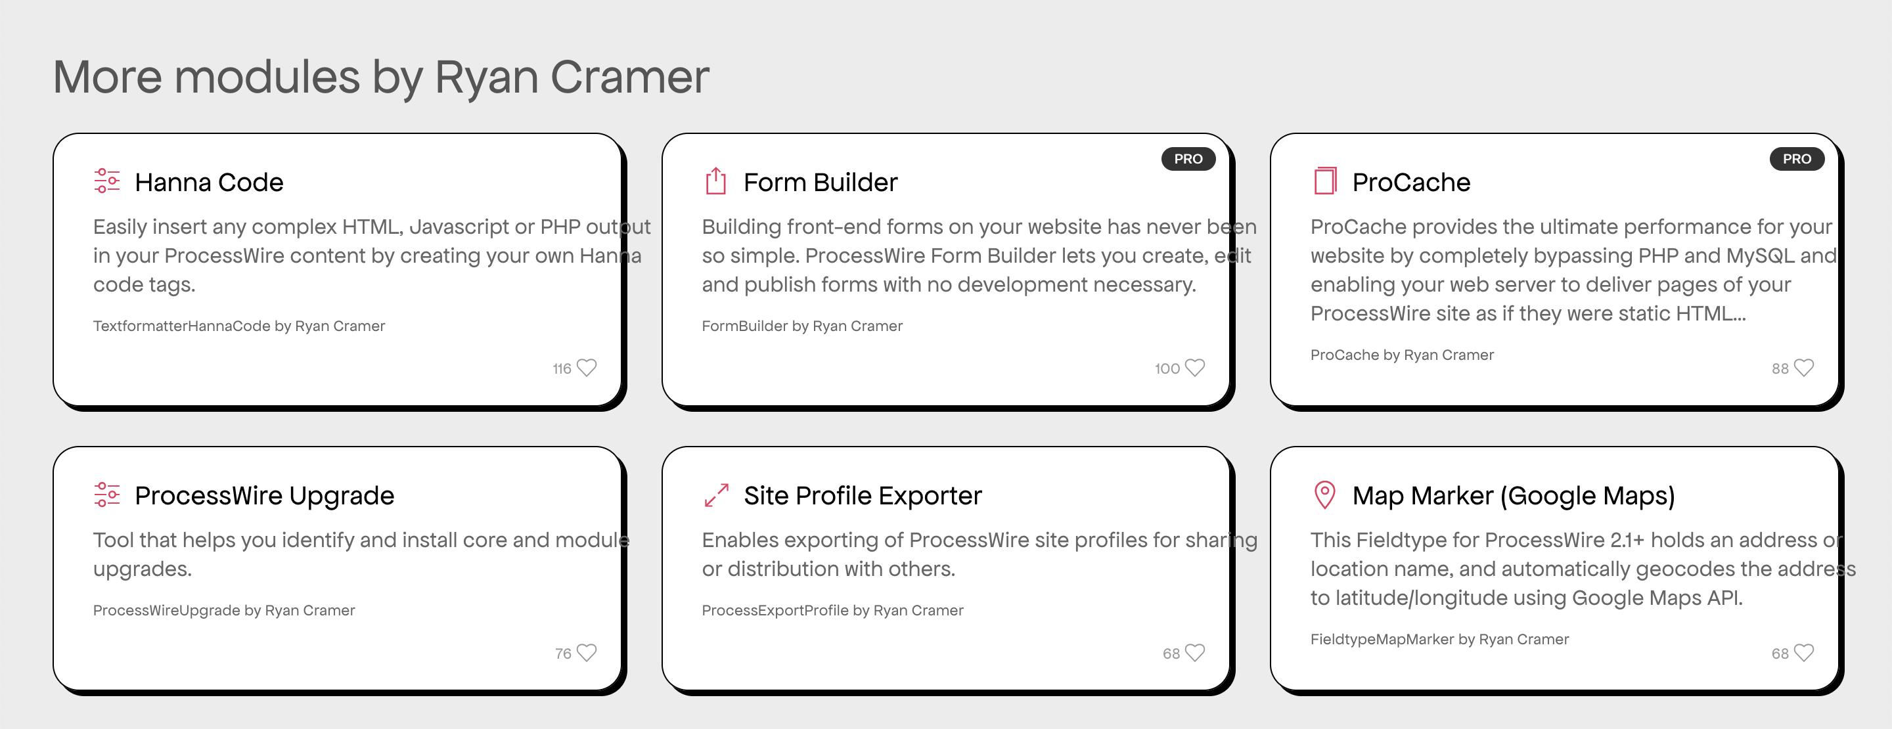
Task: Like Map Marker via its heart icon
Action: coord(1804,652)
